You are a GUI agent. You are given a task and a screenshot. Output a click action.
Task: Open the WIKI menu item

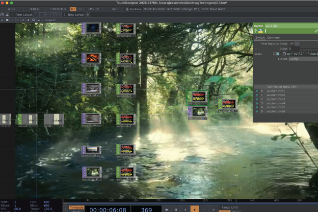pos(11,9)
